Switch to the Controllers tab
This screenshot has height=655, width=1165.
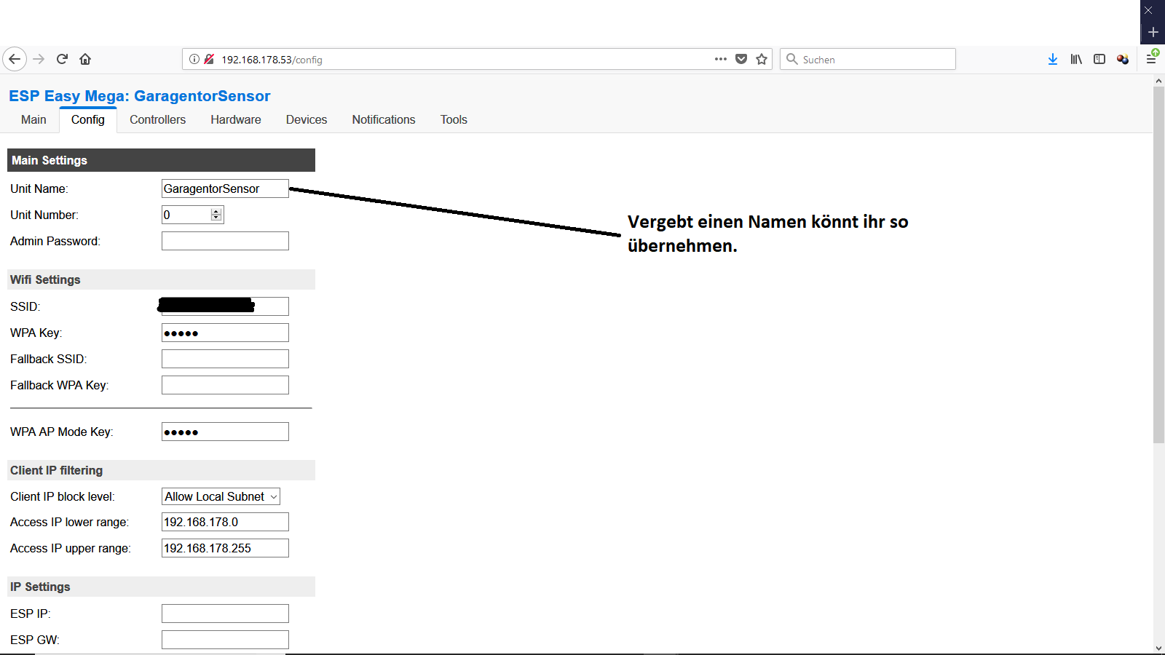(x=157, y=119)
